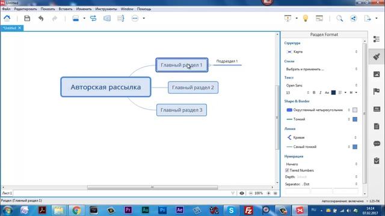The image size is (385, 216).
Task: Open FileZilla from the taskbar
Action: [x=248, y=210]
